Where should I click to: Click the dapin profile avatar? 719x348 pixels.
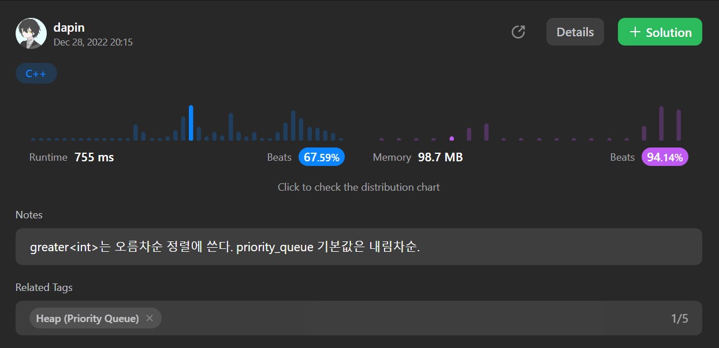pos(31,33)
